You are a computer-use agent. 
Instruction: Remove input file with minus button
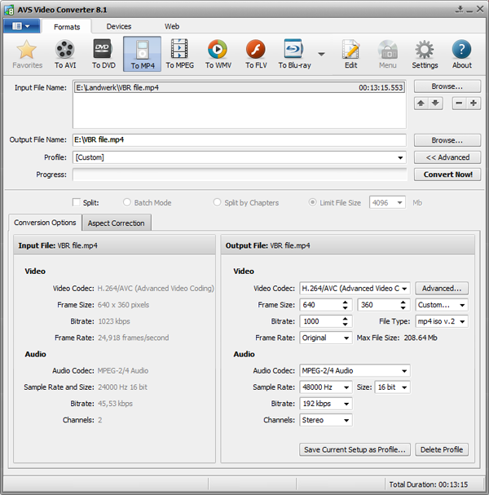tap(459, 104)
